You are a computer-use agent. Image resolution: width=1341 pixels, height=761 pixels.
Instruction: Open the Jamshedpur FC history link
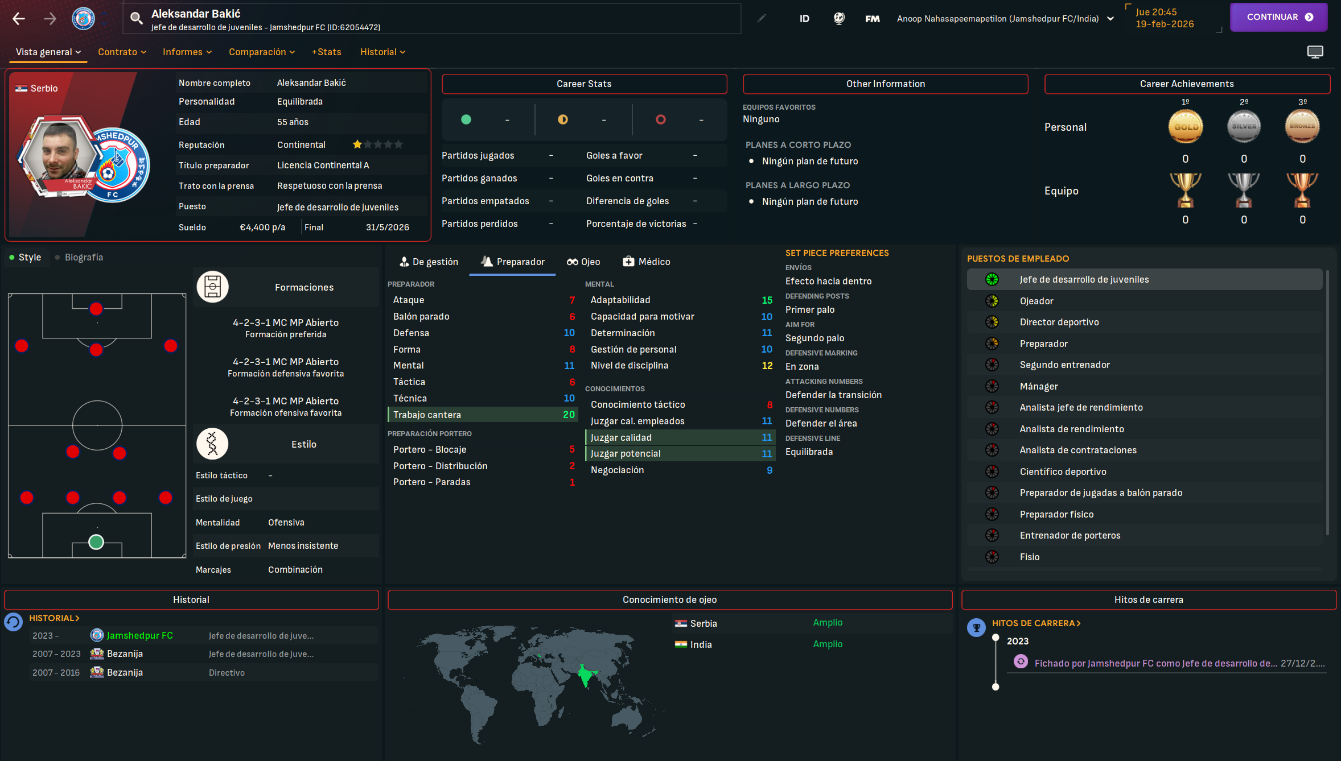tap(139, 635)
